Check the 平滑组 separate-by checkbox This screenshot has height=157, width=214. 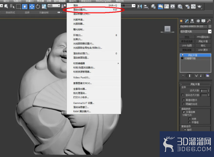pyautogui.click(x=189, y=122)
